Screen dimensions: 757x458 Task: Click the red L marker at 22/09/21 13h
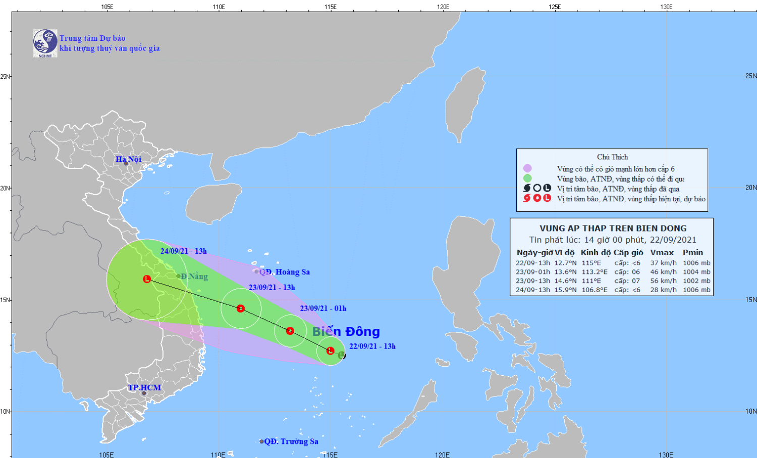tap(330, 351)
